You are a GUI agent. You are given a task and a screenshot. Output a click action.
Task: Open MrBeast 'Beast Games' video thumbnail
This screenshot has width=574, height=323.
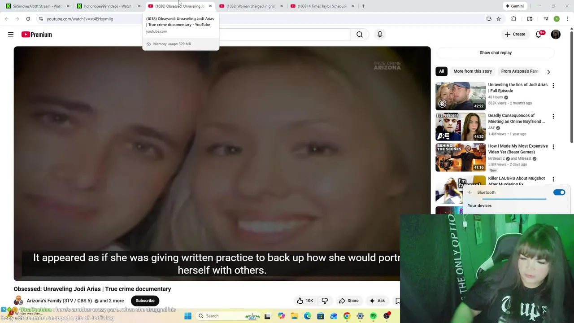461,157
